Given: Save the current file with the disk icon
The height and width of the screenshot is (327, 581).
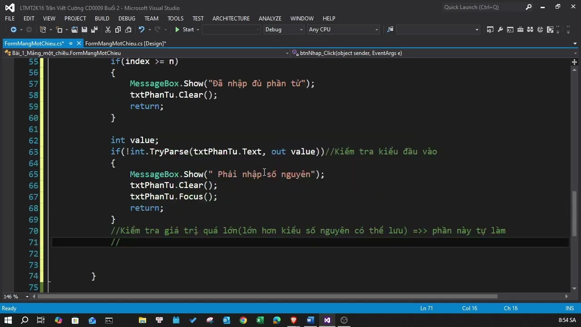Looking at the screenshot, I should (x=84, y=30).
